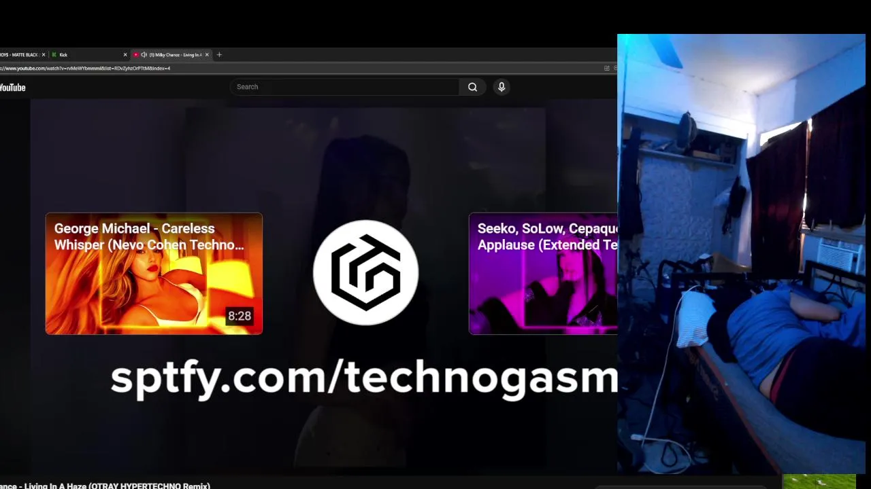Click the round channel logo subscribe element
871x489 pixels.
coord(366,272)
